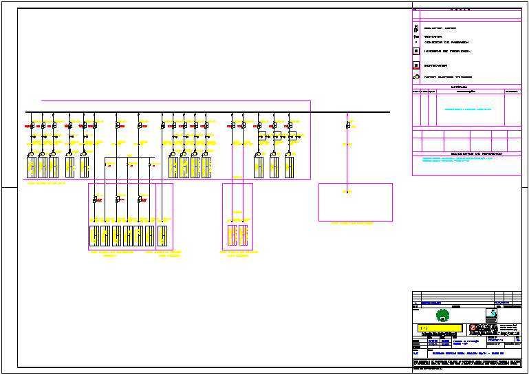The width and height of the screenshot is (529, 375).
Task: Click the Inversor de Frequencia legend symbol
Action: [415, 51]
